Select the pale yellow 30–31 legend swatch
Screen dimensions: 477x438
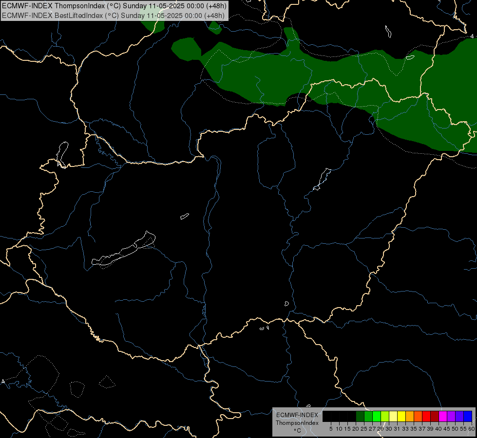(393, 416)
